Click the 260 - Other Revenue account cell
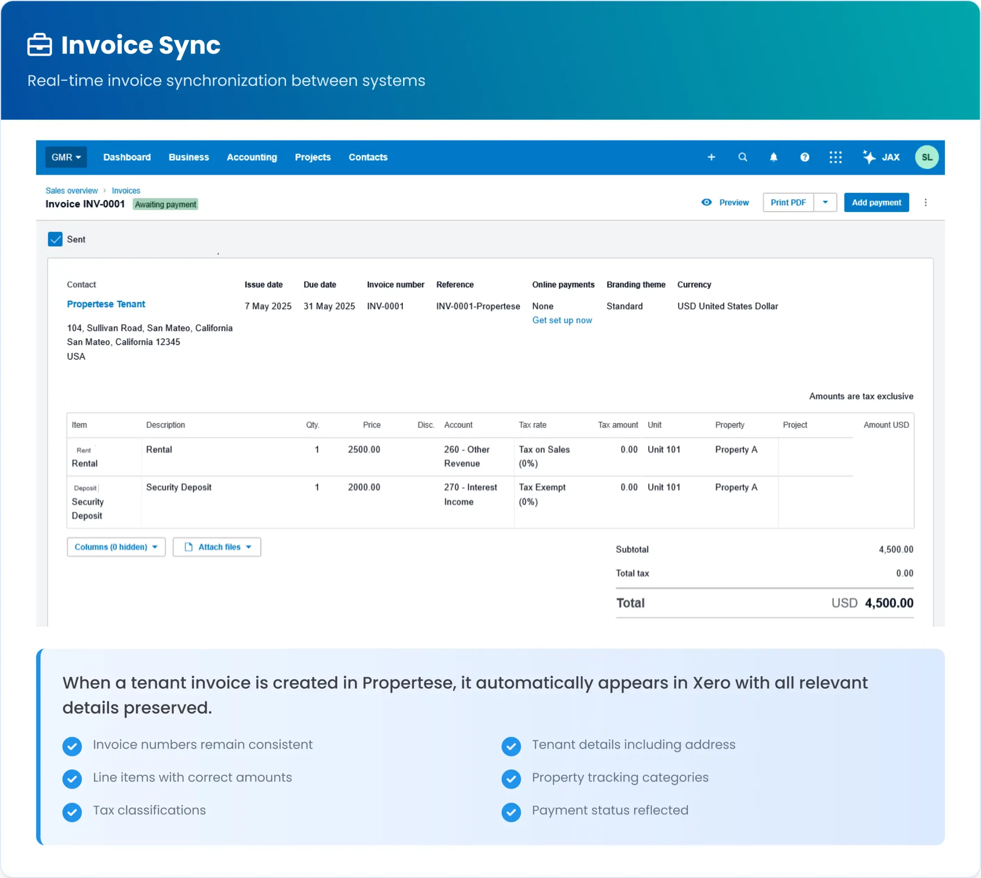The height and width of the screenshot is (878, 981). (467, 456)
